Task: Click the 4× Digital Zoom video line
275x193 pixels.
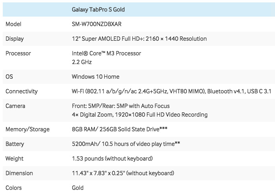Action: coord(139,115)
